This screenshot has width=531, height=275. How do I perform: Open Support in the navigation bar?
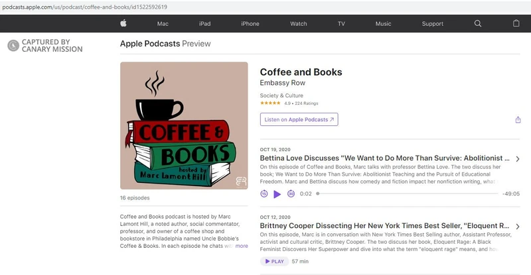[433, 24]
